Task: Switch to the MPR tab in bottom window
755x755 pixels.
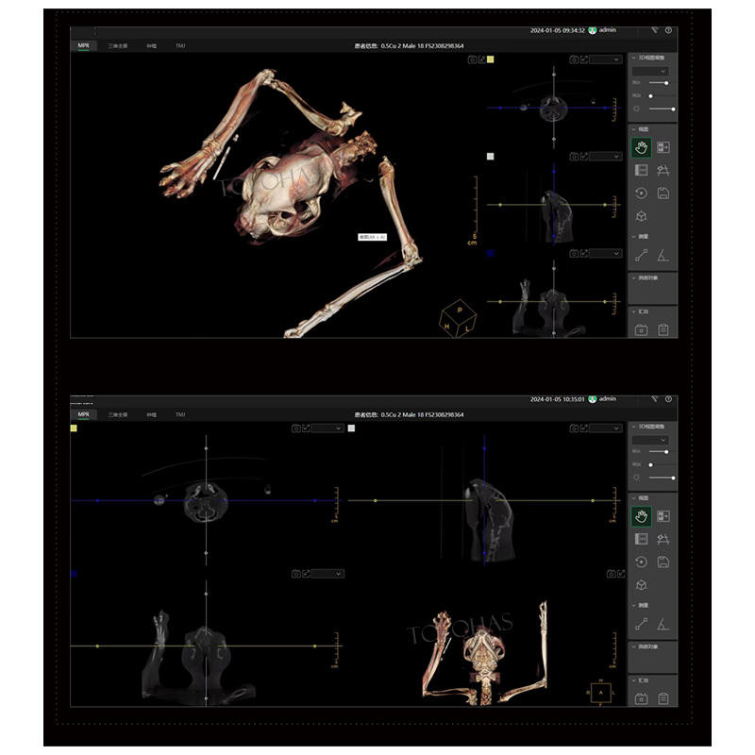Action: [83, 414]
